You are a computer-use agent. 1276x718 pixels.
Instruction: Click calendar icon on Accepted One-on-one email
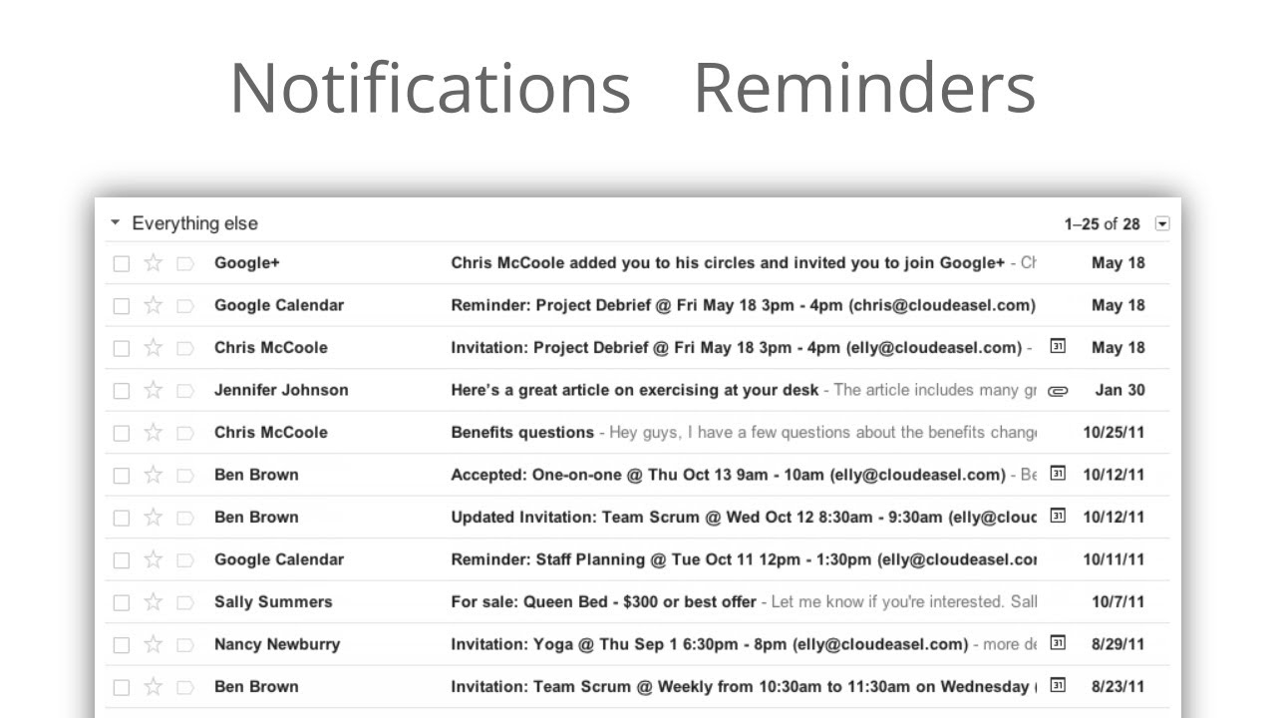click(1058, 474)
